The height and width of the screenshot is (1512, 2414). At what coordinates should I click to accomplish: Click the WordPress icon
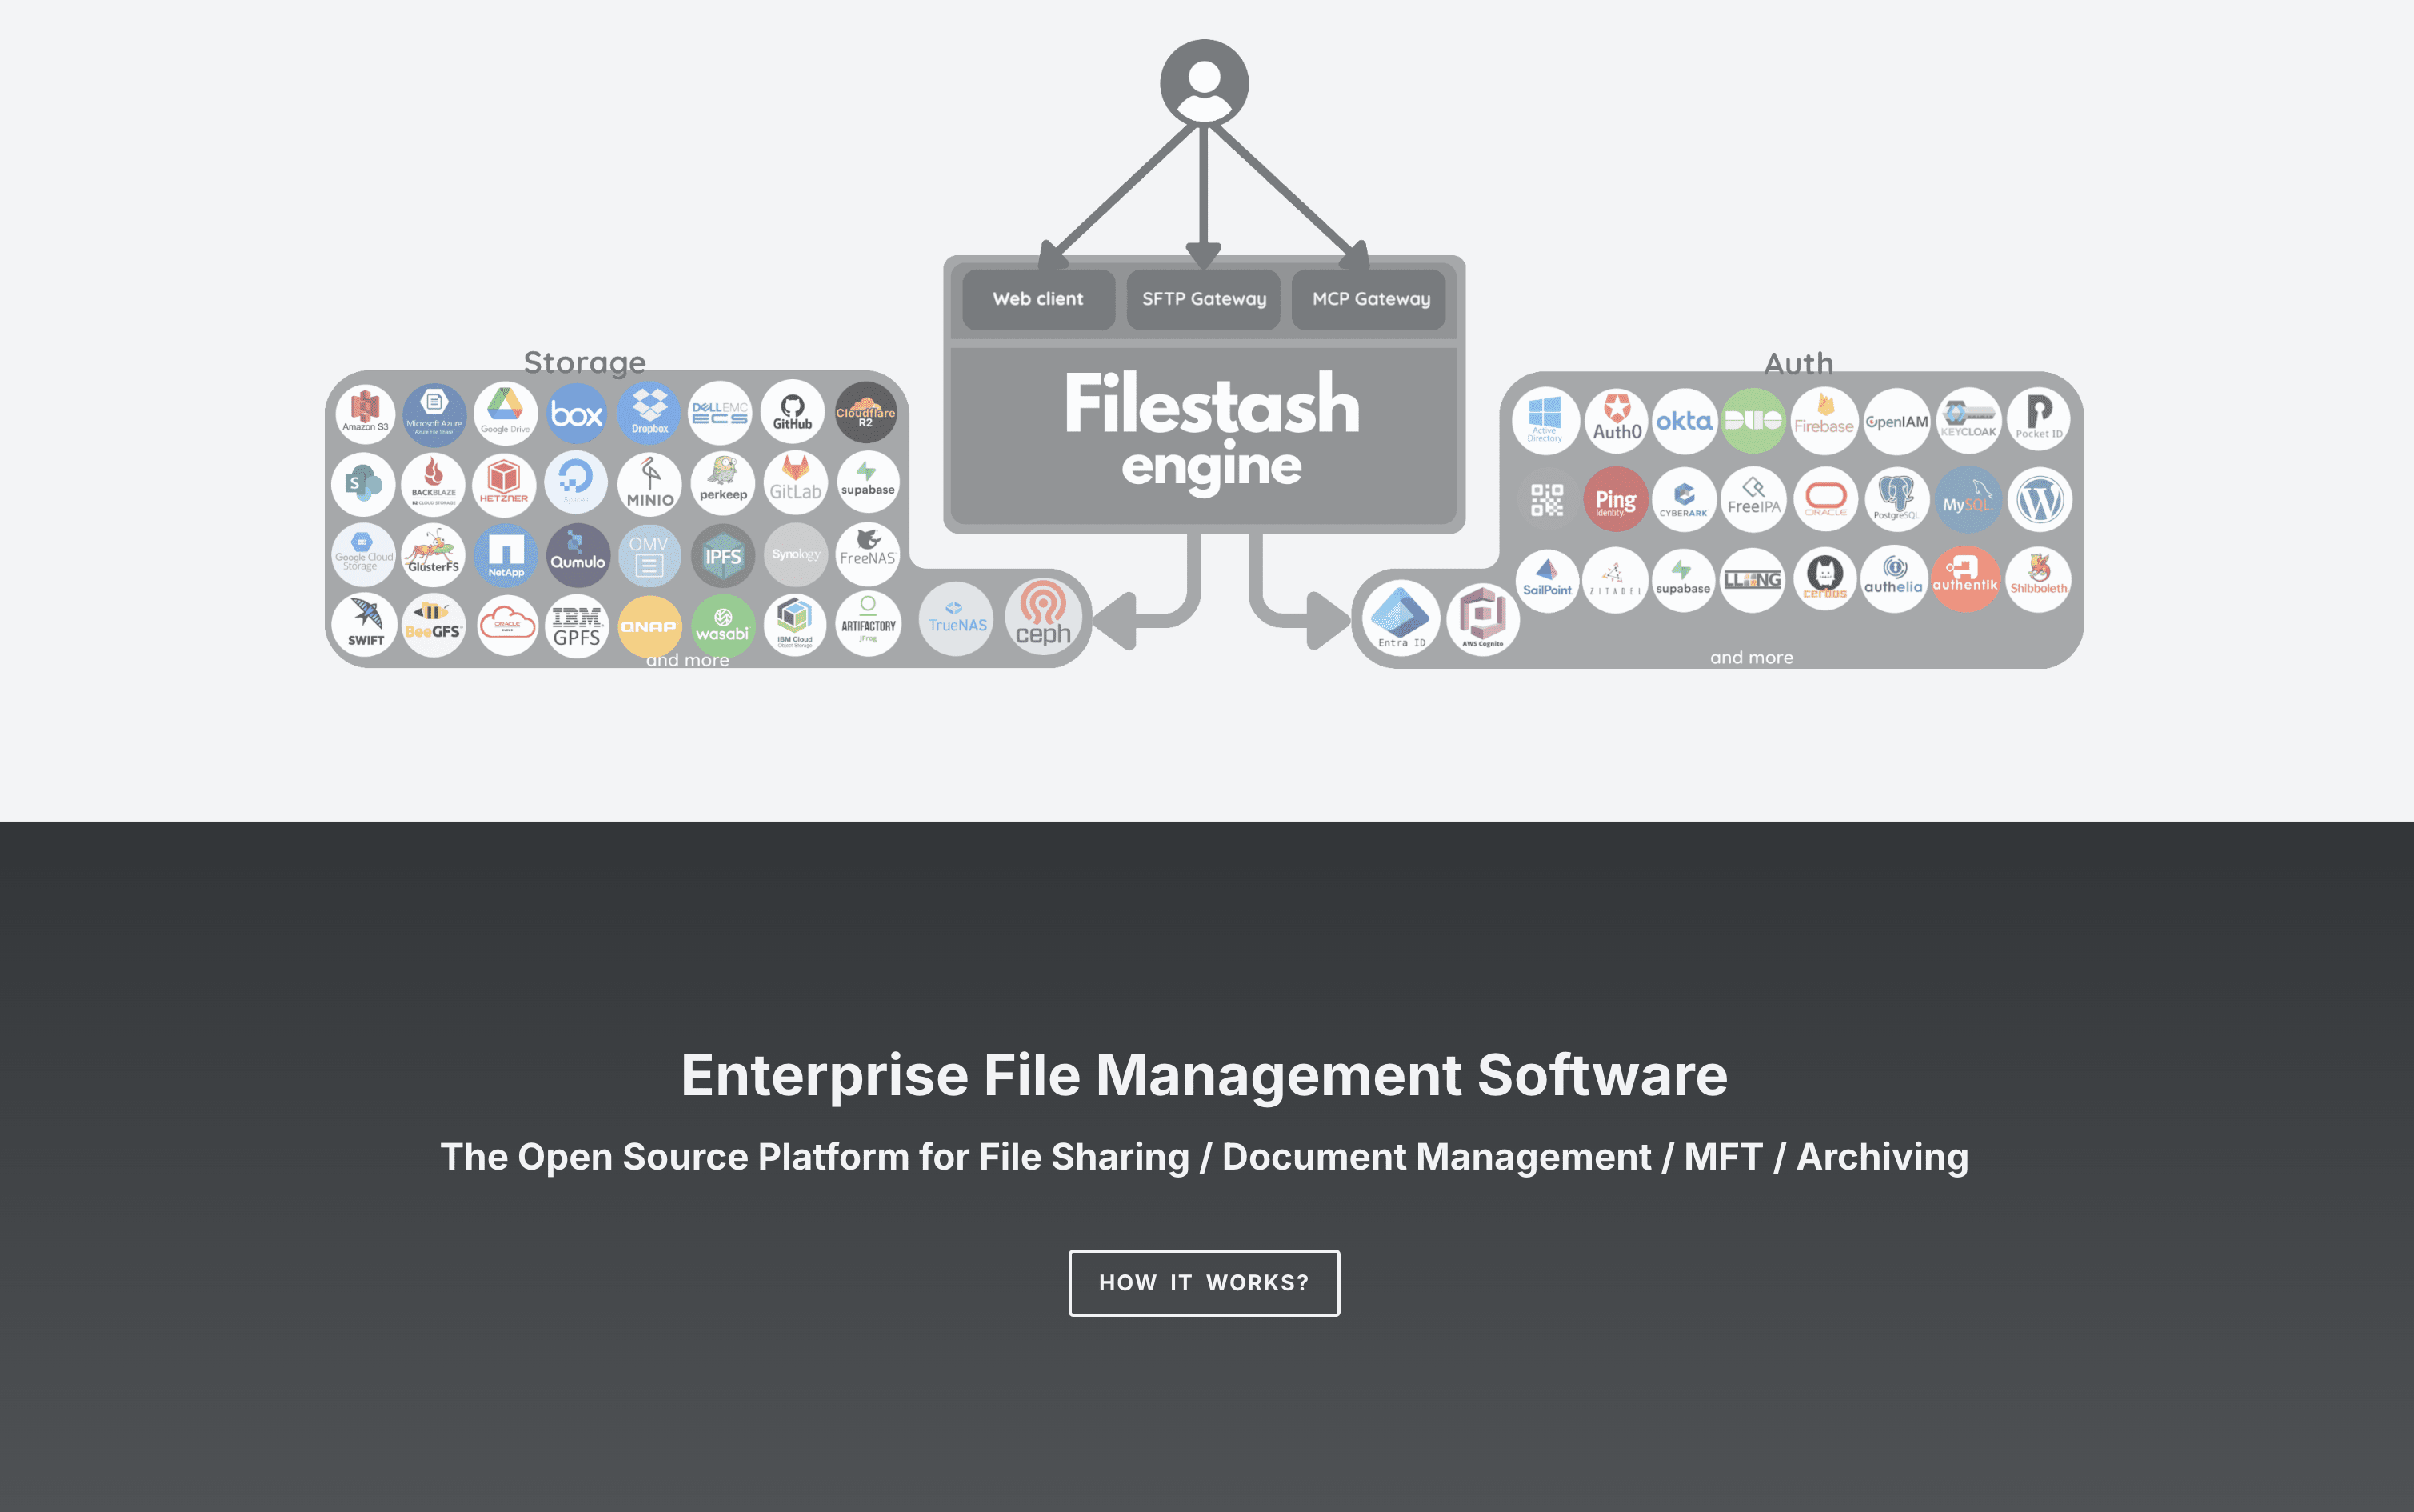pyautogui.click(x=2039, y=499)
